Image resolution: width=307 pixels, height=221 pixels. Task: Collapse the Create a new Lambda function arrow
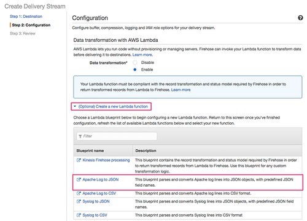pos(75,106)
